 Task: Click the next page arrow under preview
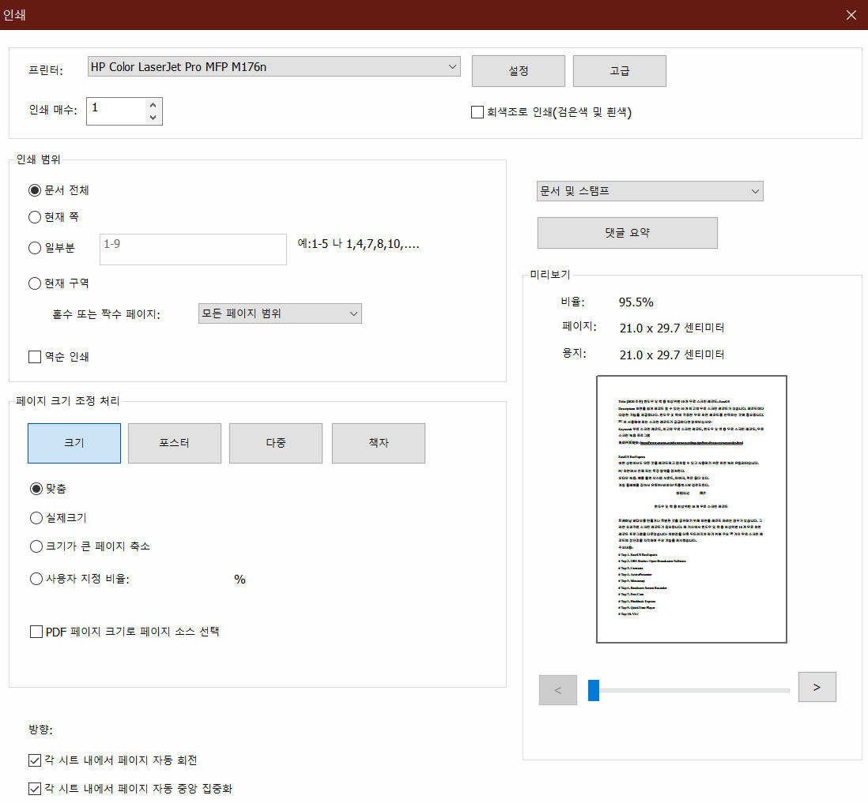coord(817,686)
